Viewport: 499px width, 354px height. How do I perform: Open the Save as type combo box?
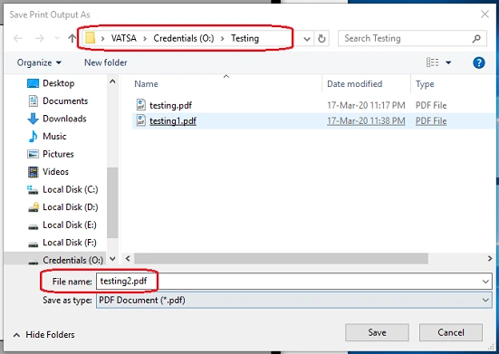[x=294, y=301]
